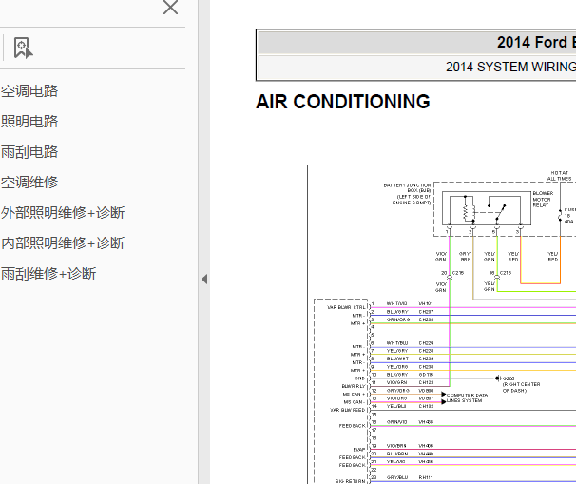This screenshot has height=484, width=576.
Task: Click the 2014 SYSTEM WIRING title text
Action: pos(510,67)
